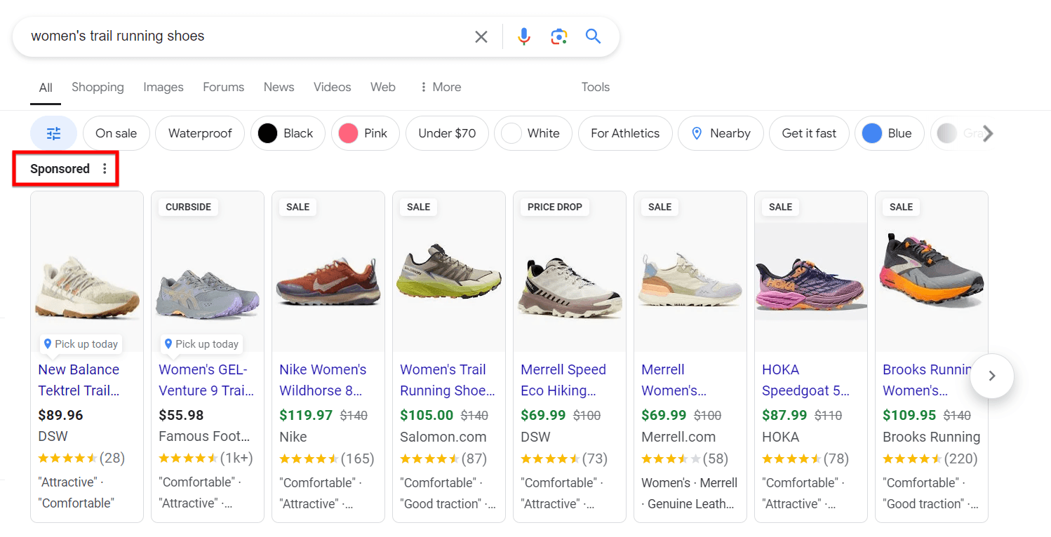Click the blue magnifier search icon
This screenshot has height=537, width=1051.
click(594, 36)
